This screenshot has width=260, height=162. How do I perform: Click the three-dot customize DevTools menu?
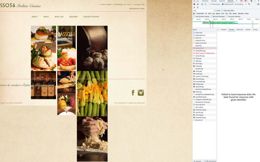tap(255, 1)
